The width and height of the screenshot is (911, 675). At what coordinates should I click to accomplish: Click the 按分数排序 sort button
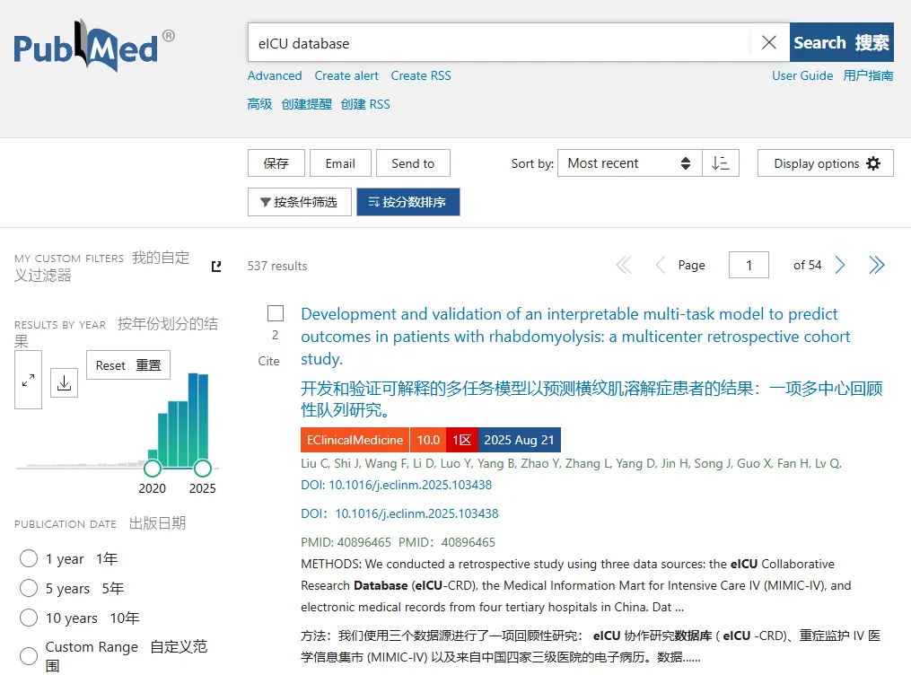(x=407, y=202)
